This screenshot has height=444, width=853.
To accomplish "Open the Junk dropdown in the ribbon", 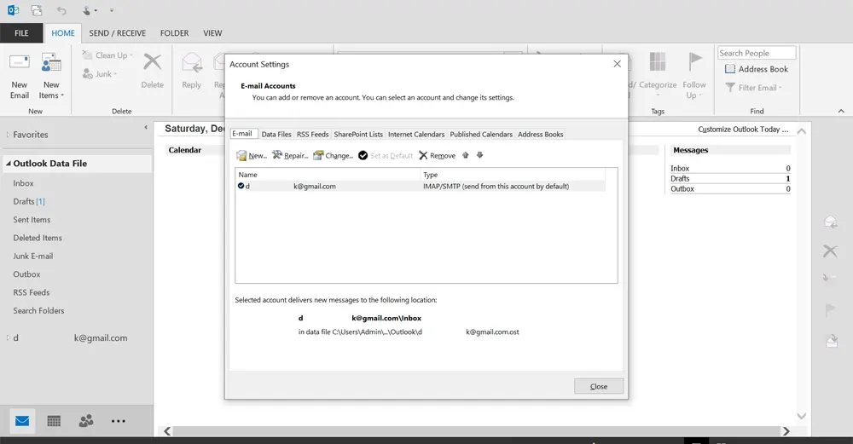I will [x=100, y=74].
